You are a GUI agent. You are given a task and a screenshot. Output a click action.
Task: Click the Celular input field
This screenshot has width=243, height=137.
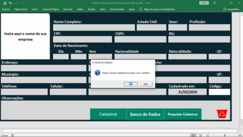(68, 92)
